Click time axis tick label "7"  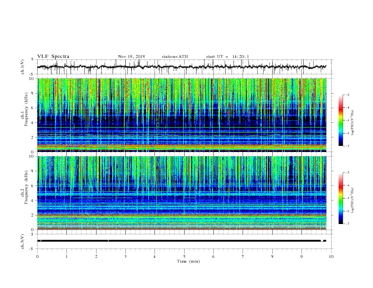(243, 256)
